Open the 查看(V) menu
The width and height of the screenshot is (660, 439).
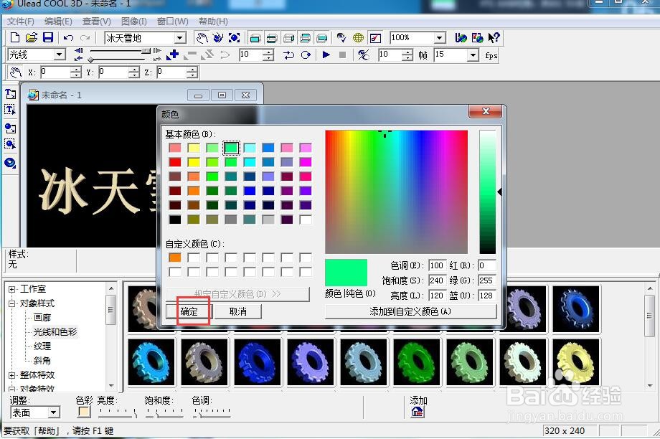(96, 21)
